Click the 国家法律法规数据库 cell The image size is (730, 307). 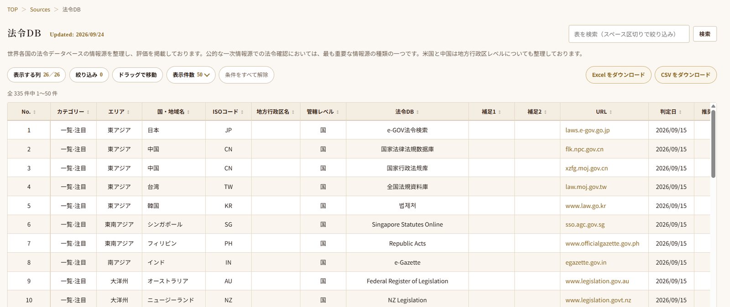coord(407,149)
